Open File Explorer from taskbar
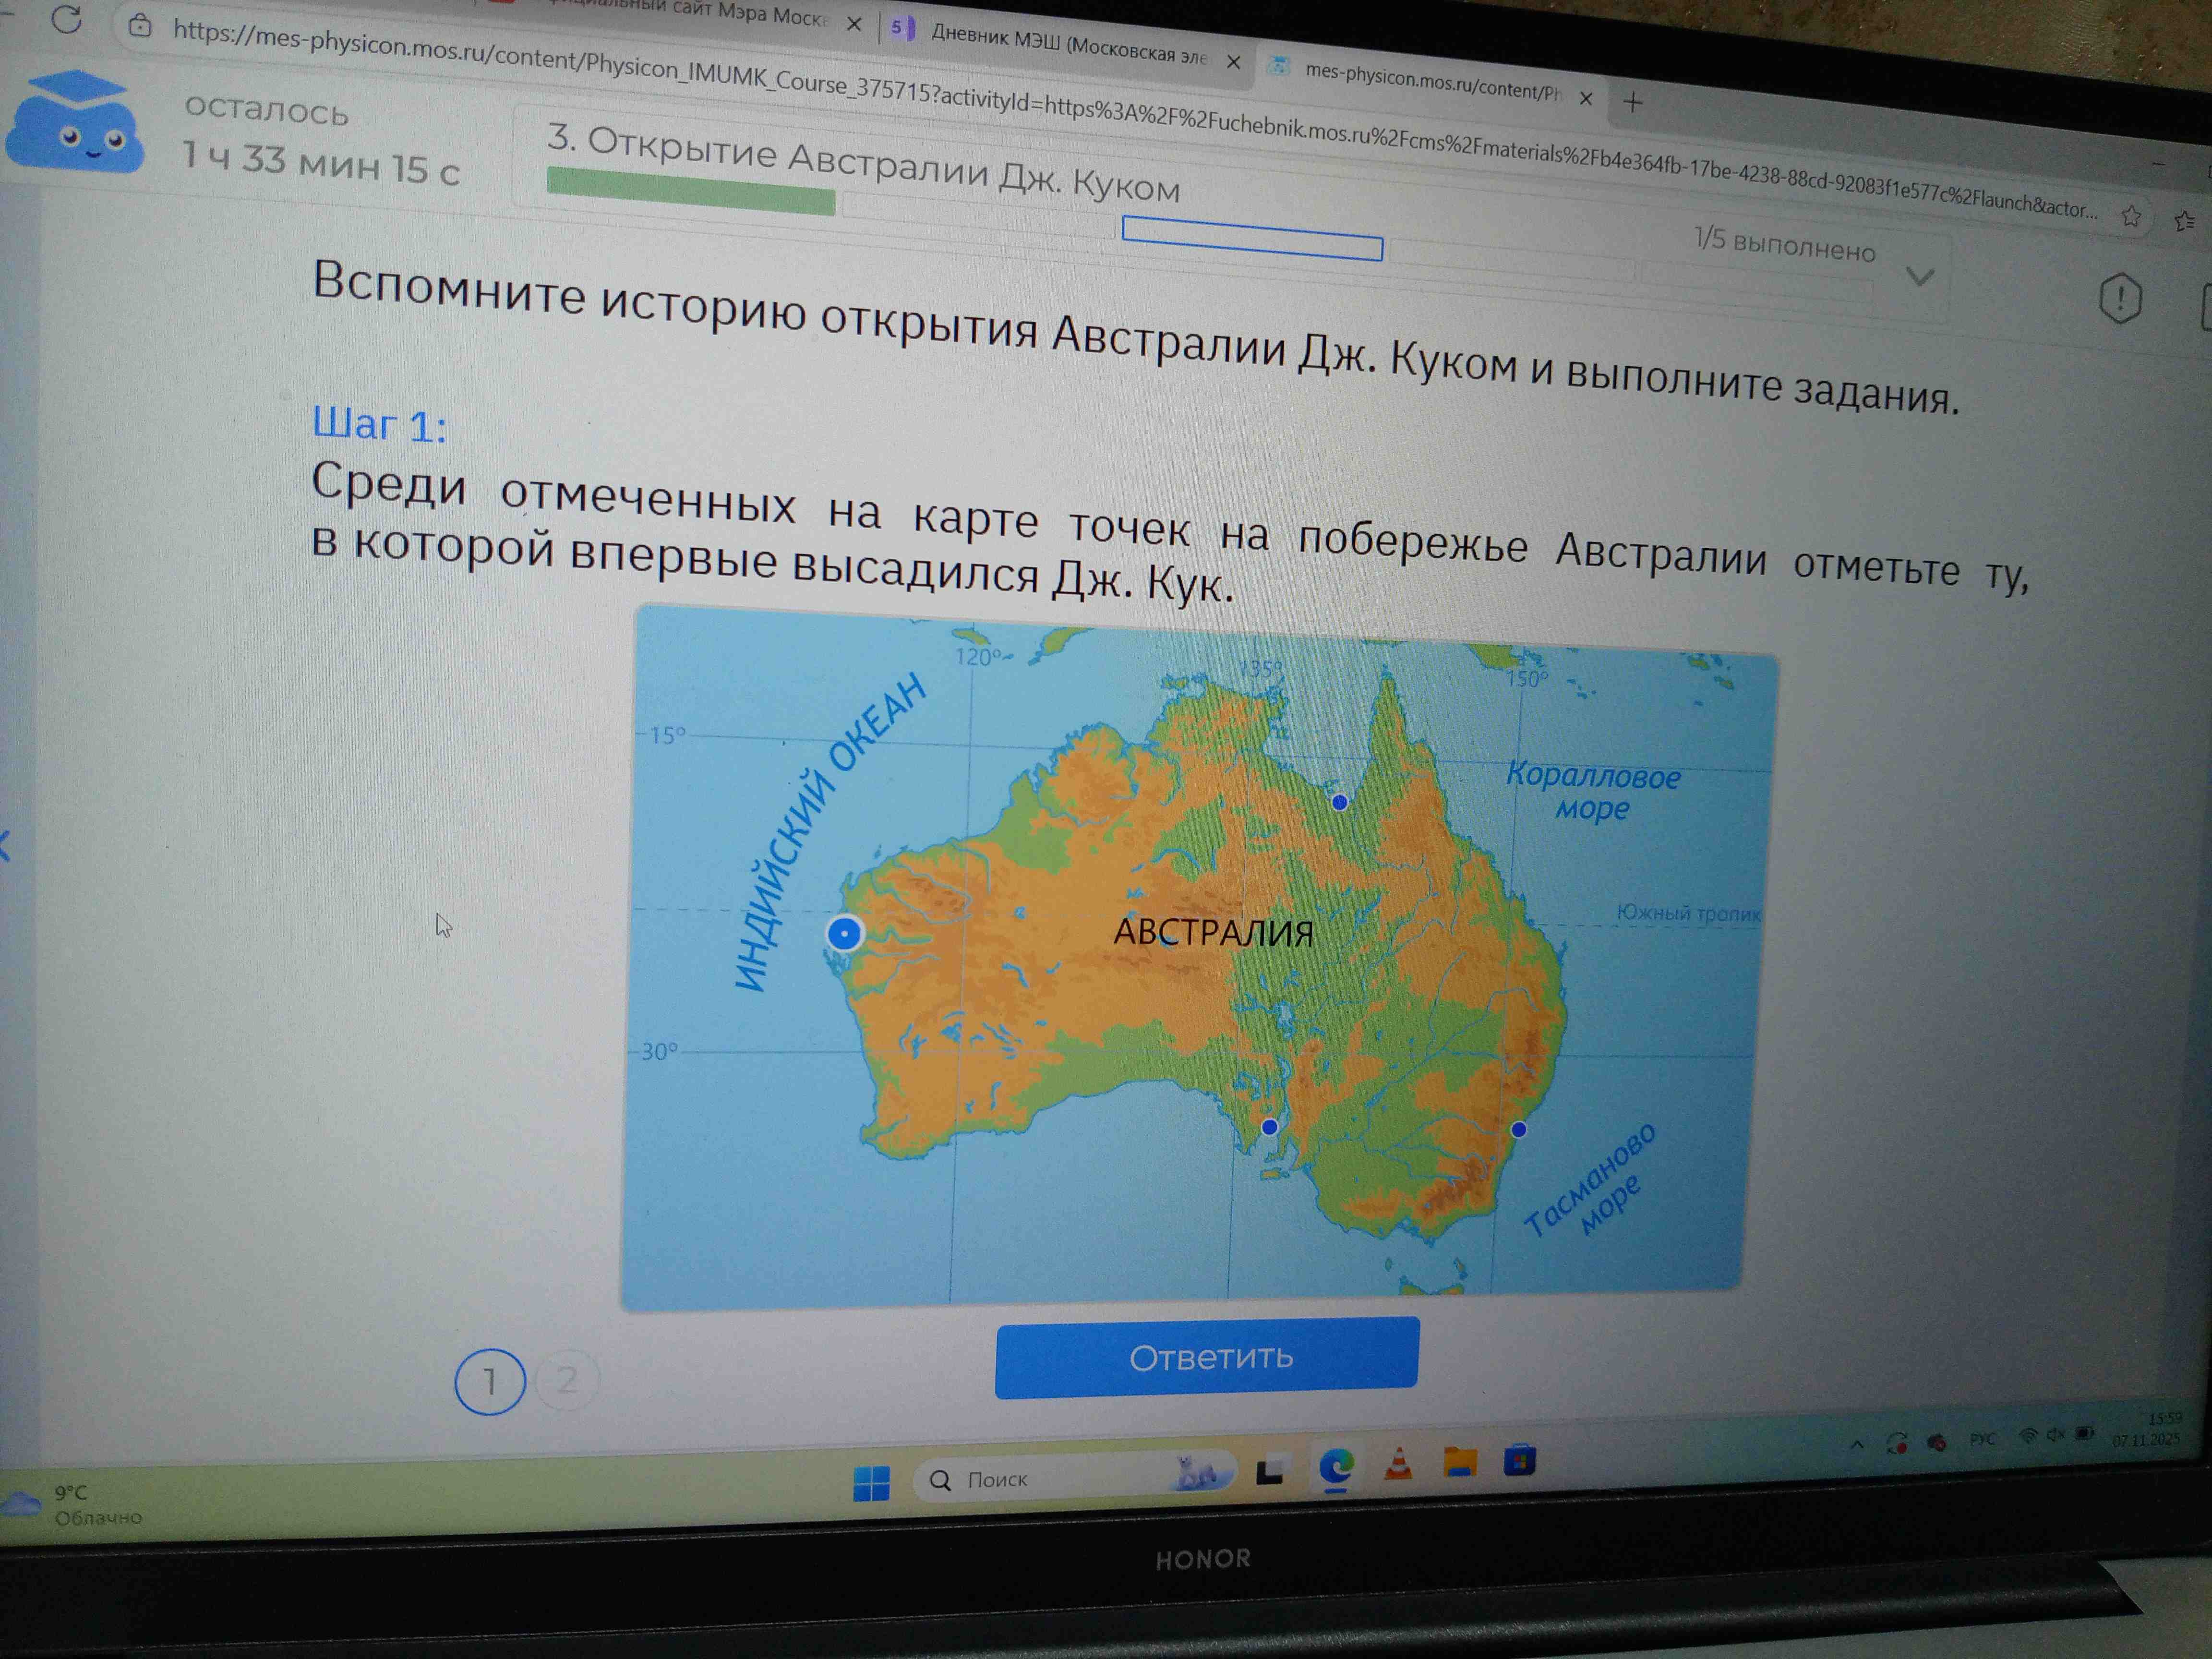This screenshot has height=1659, width=2212. tap(1460, 1462)
